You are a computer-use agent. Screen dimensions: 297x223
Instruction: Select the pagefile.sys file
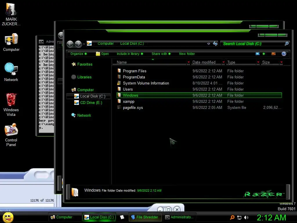[x=199, y=107]
